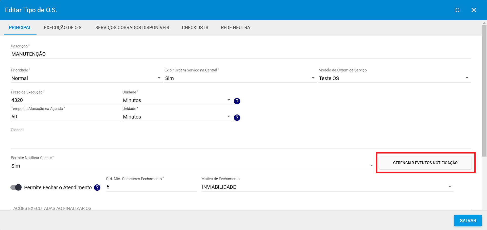Click the Cidades input field
The image size is (487, 230).
click(241, 141)
